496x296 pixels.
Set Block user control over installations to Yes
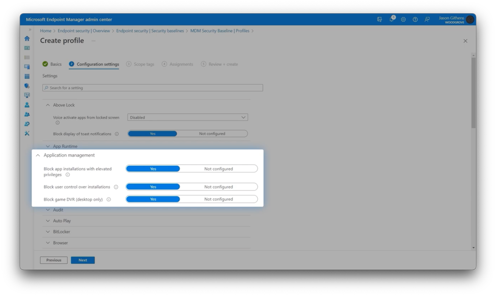tap(153, 187)
